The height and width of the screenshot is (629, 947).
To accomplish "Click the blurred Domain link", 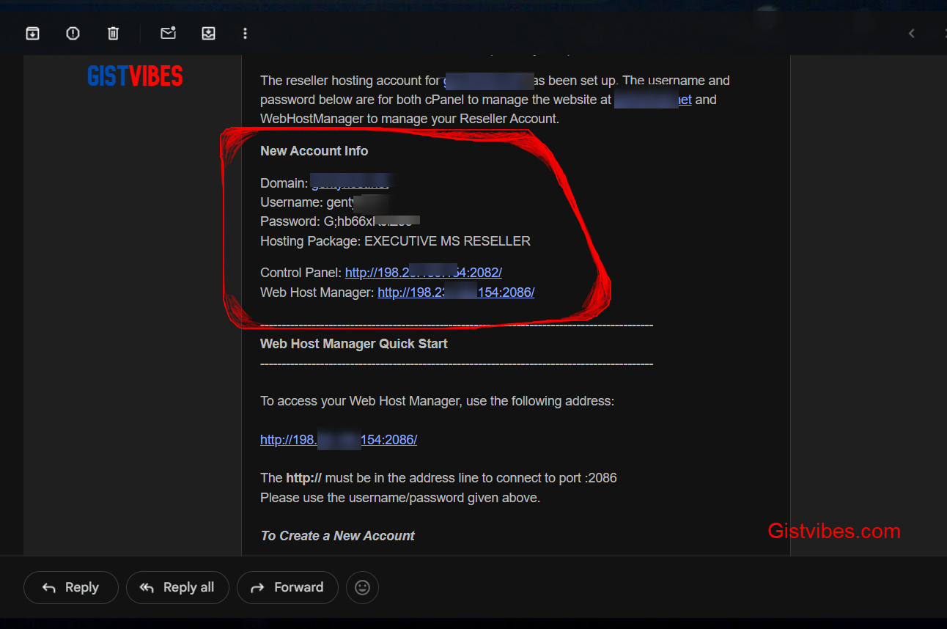I will 350,183.
